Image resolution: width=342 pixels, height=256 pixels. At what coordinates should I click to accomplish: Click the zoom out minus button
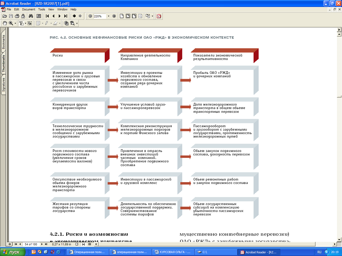(x=90, y=16)
